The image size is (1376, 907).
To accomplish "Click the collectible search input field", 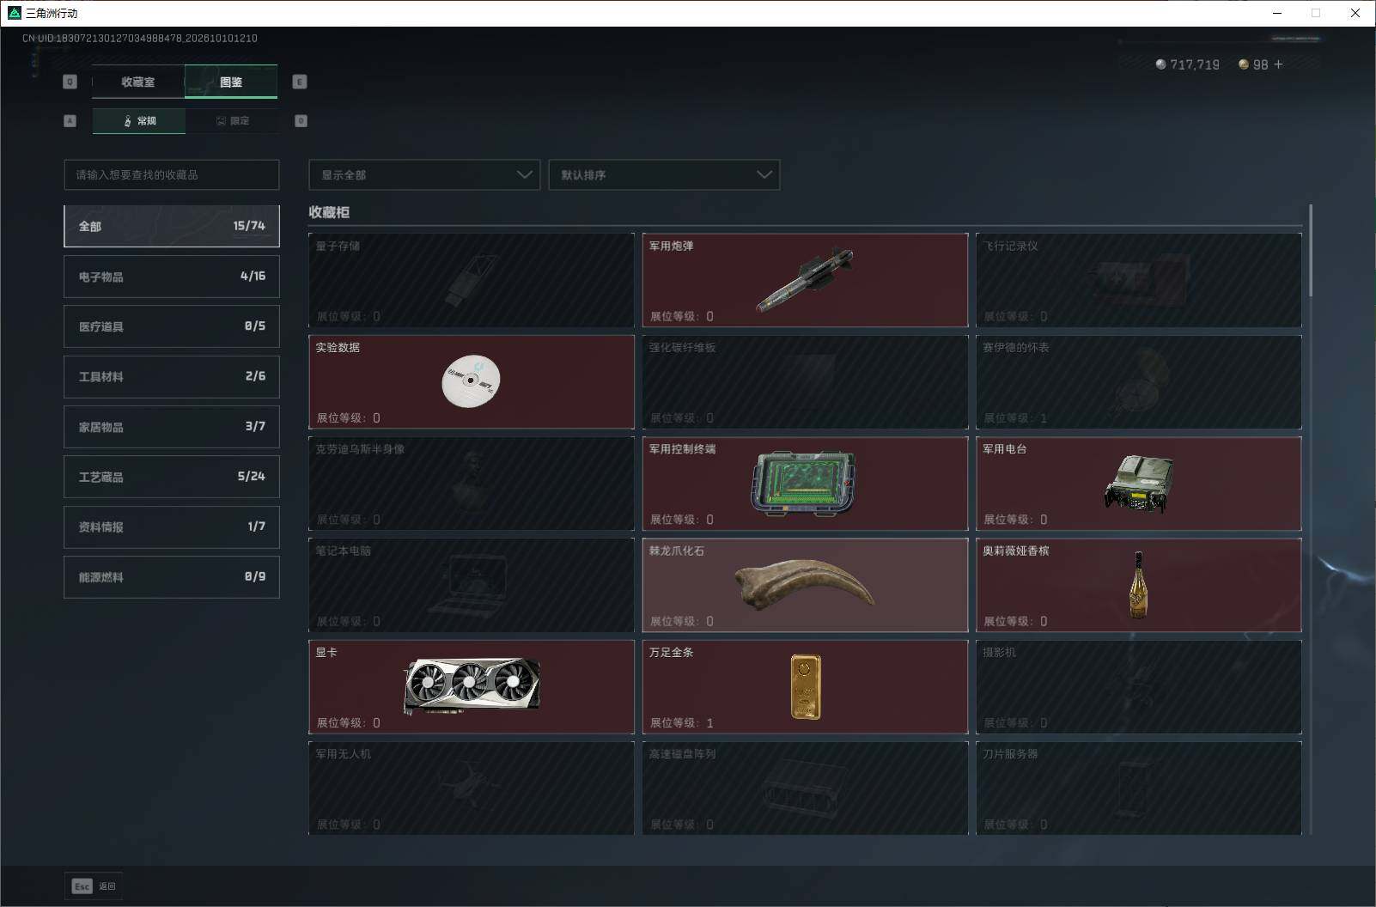I will (x=172, y=174).
